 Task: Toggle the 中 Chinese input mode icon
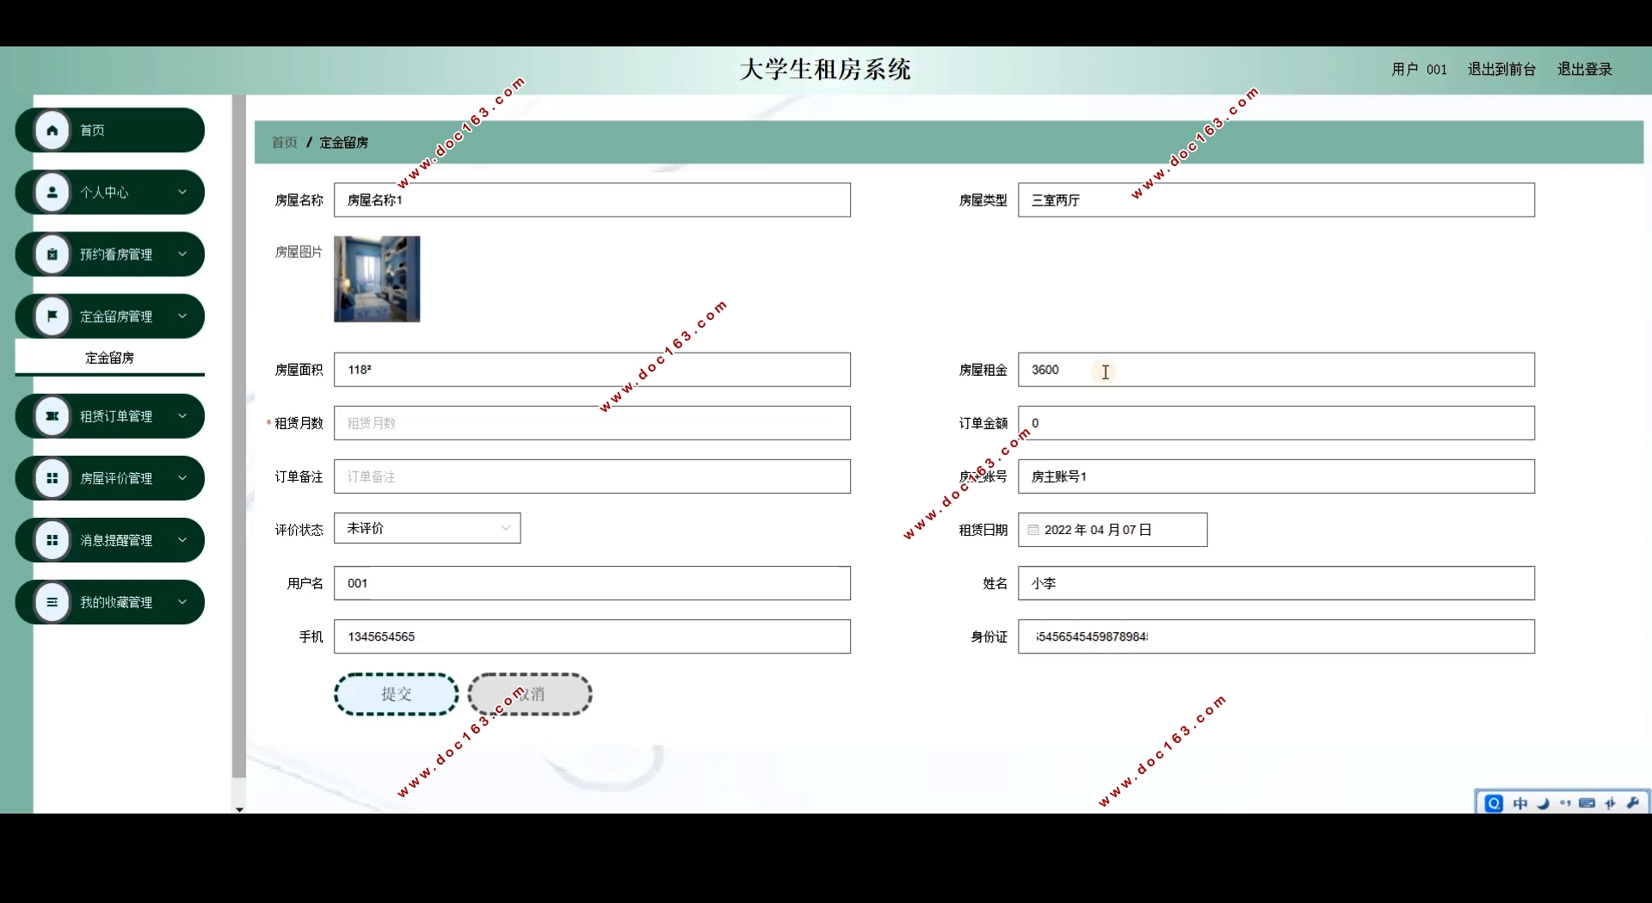(x=1520, y=803)
